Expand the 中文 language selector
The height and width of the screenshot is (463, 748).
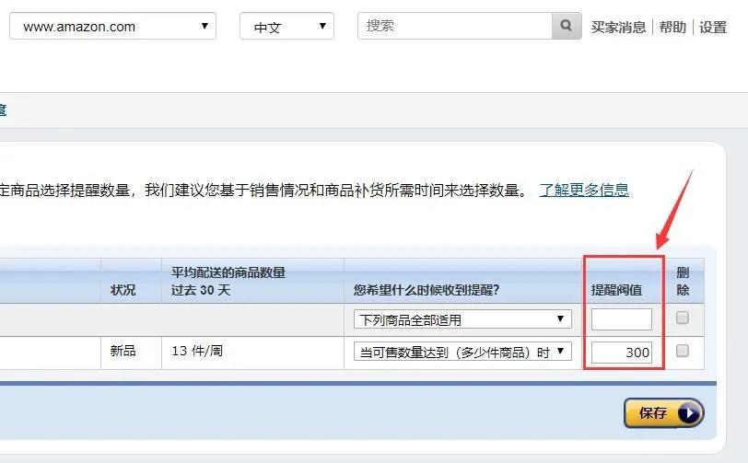286,27
